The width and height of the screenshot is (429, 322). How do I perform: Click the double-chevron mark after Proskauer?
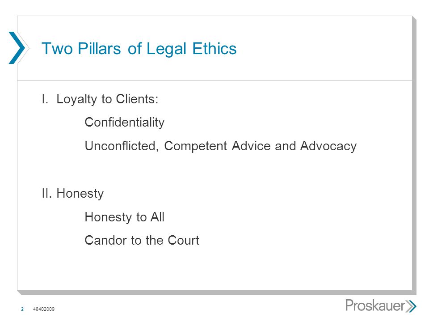[411, 306]
